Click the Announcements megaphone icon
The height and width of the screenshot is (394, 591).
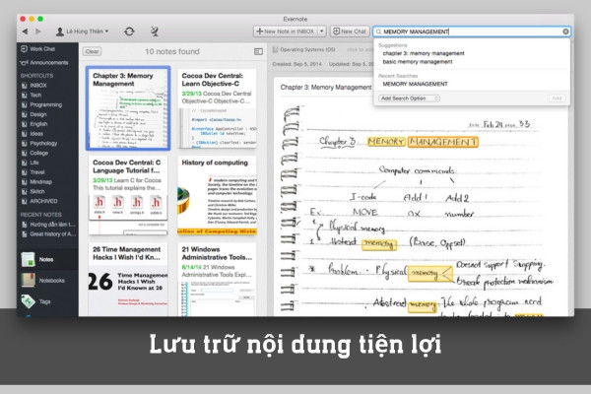coord(24,63)
